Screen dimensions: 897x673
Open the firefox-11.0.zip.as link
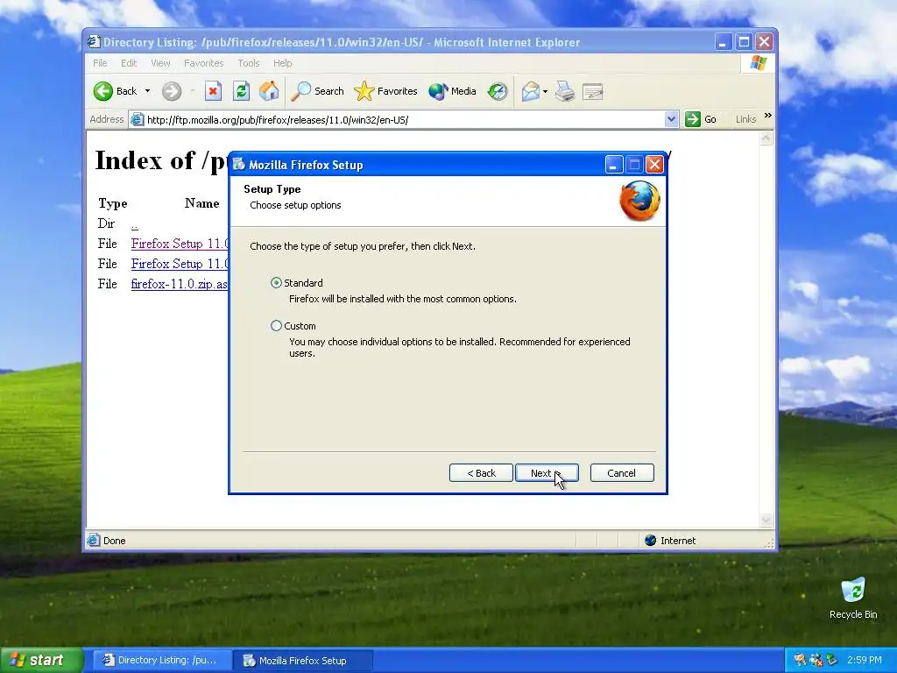tap(179, 284)
